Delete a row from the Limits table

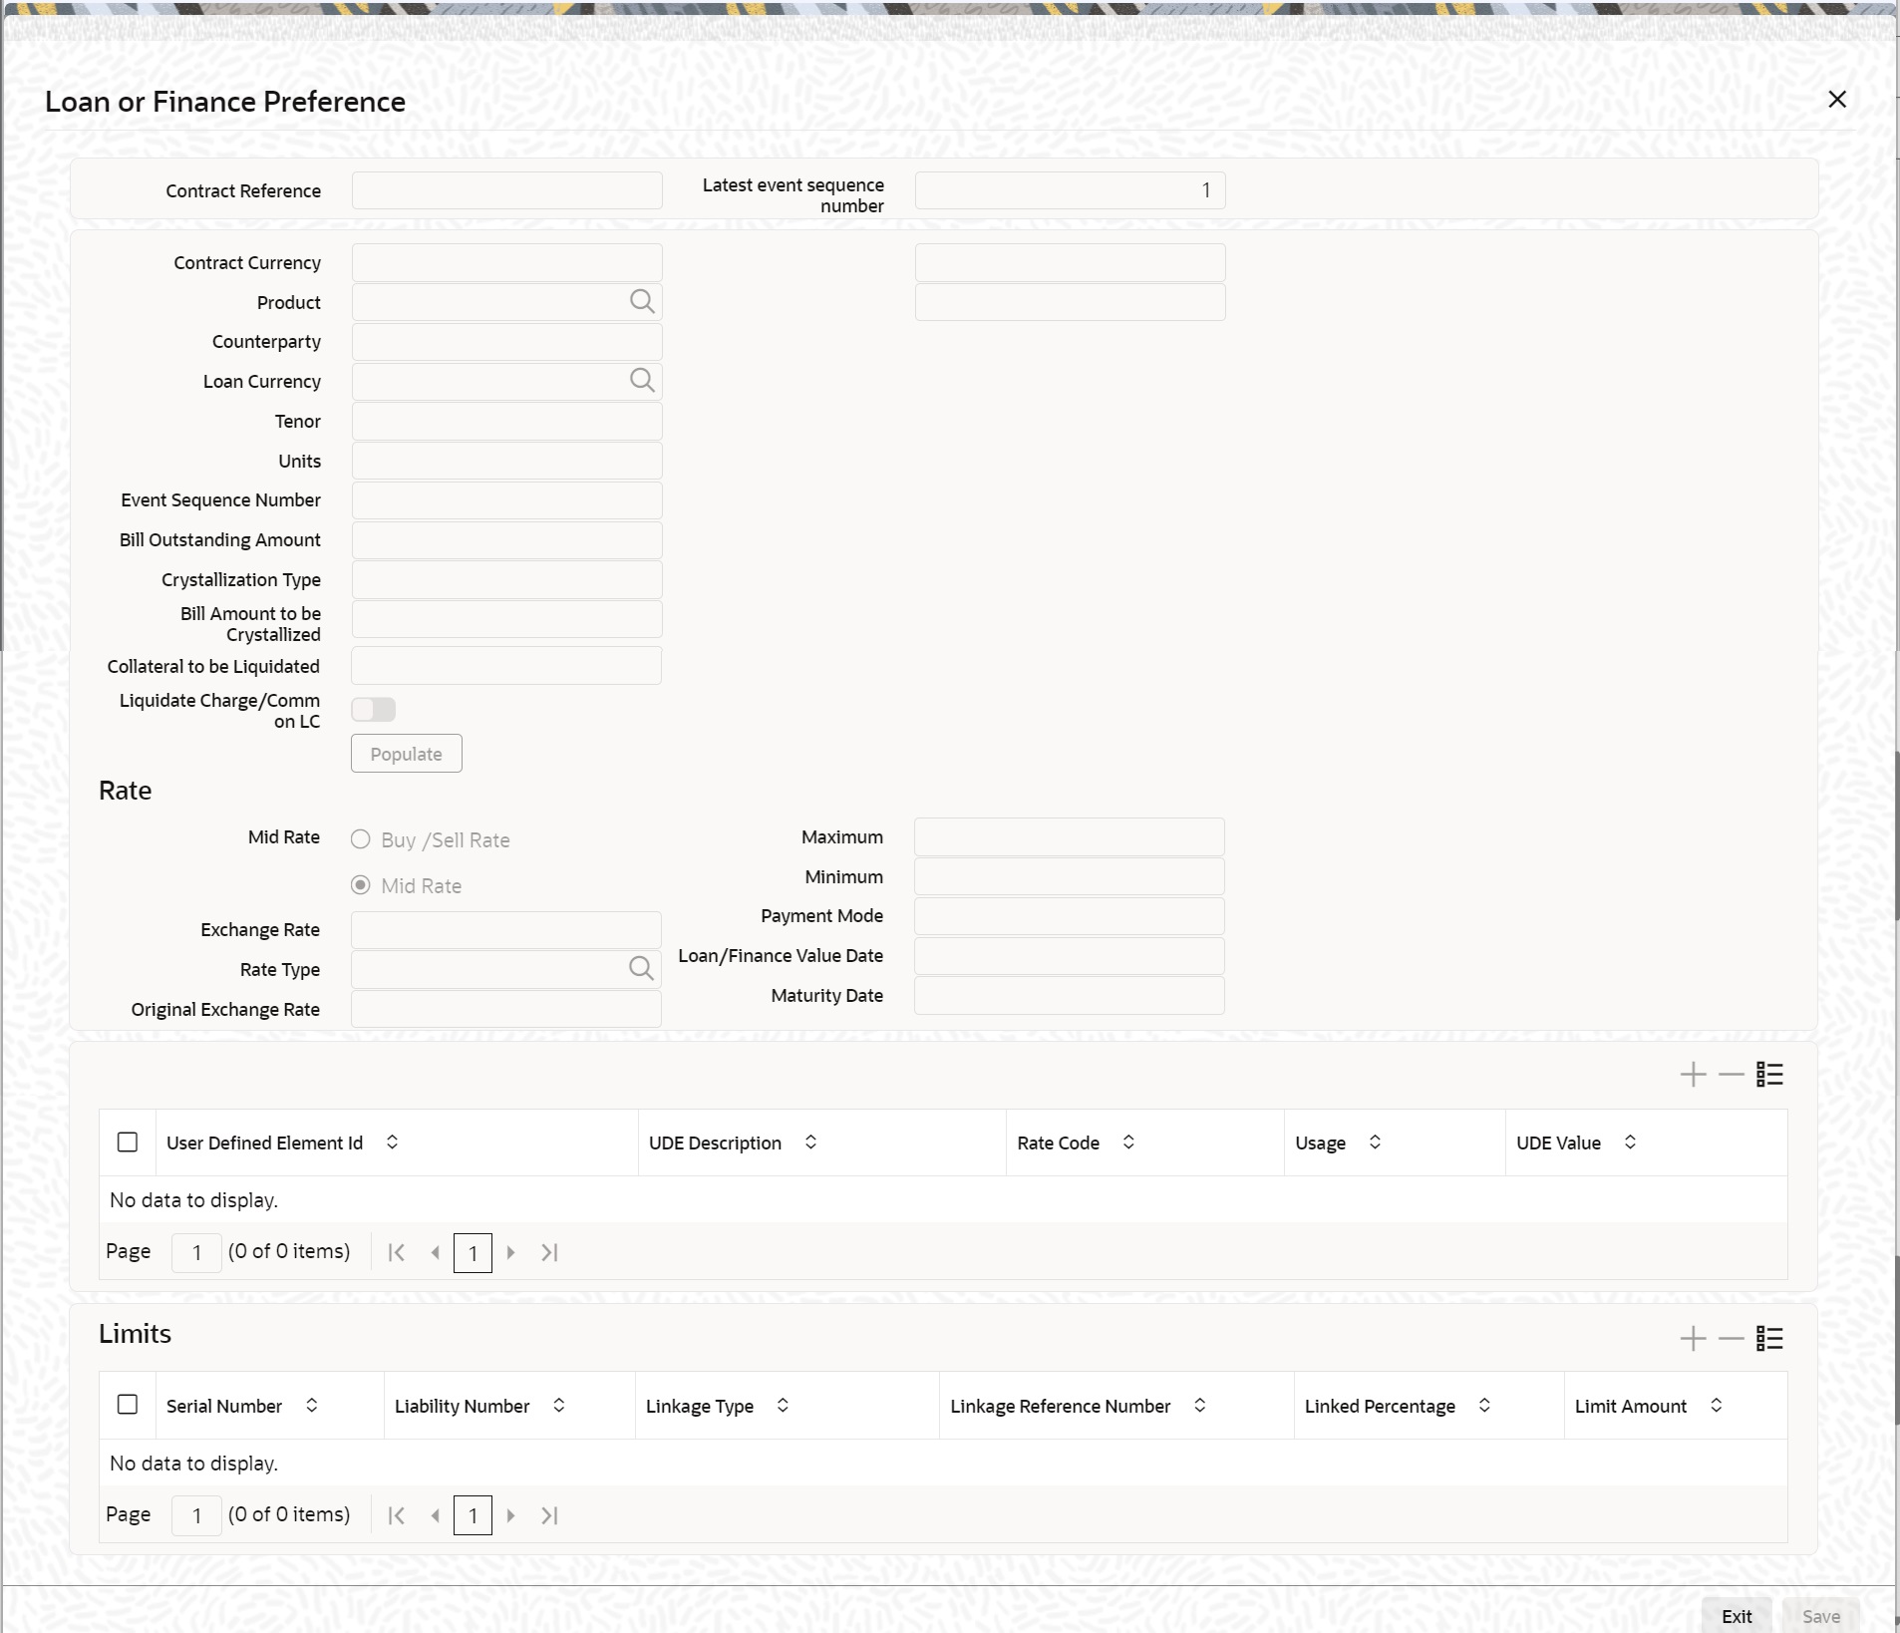coord(1732,1338)
